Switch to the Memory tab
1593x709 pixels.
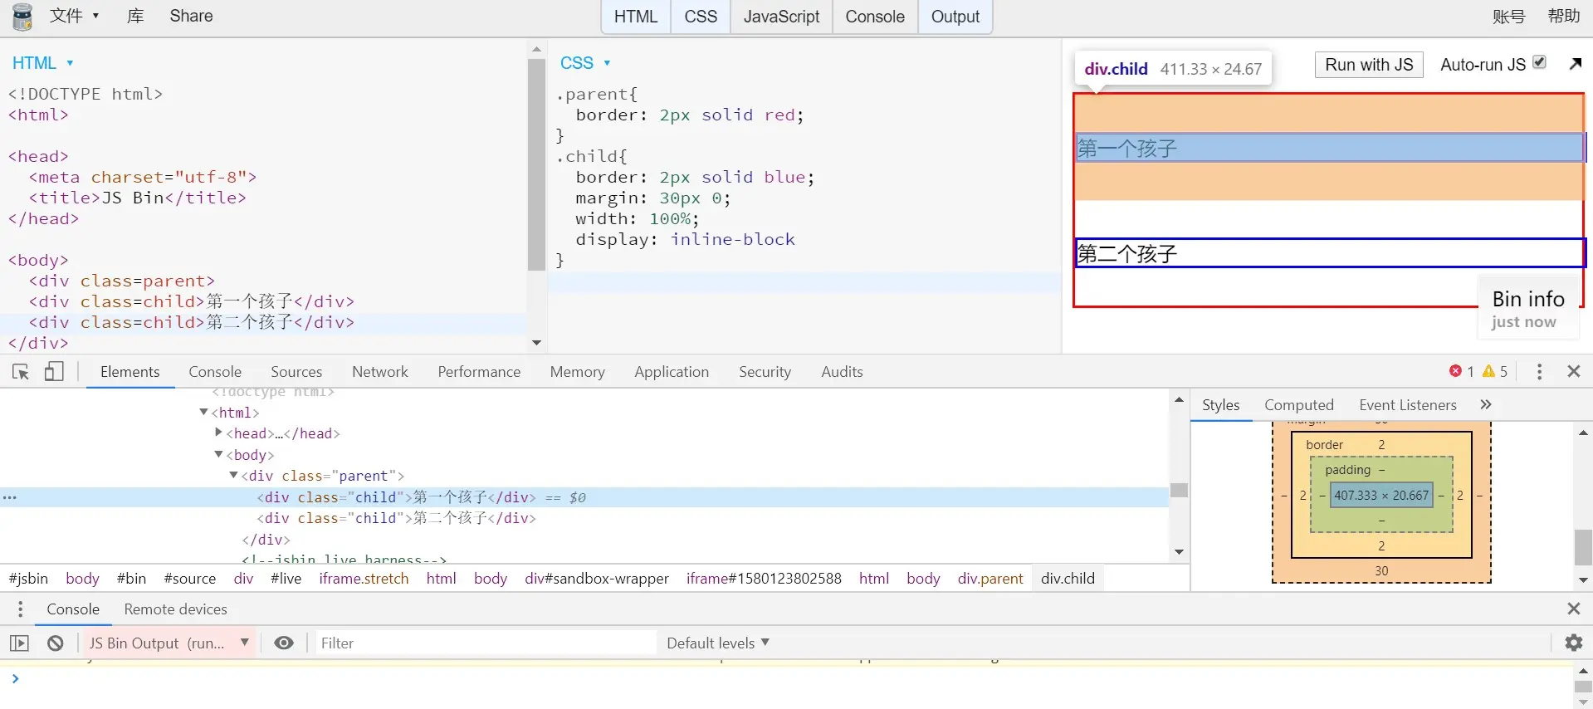578,372
